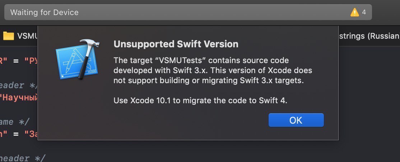This screenshot has height=162, width=400.
Task: Open the "strings (Russian)" breadcrumb item
Action: tap(369, 36)
